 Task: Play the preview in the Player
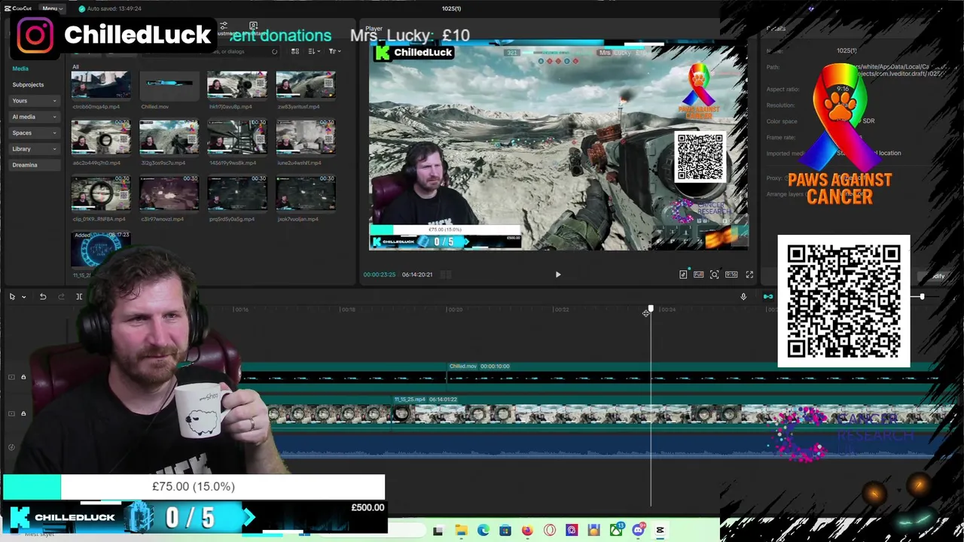558,275
